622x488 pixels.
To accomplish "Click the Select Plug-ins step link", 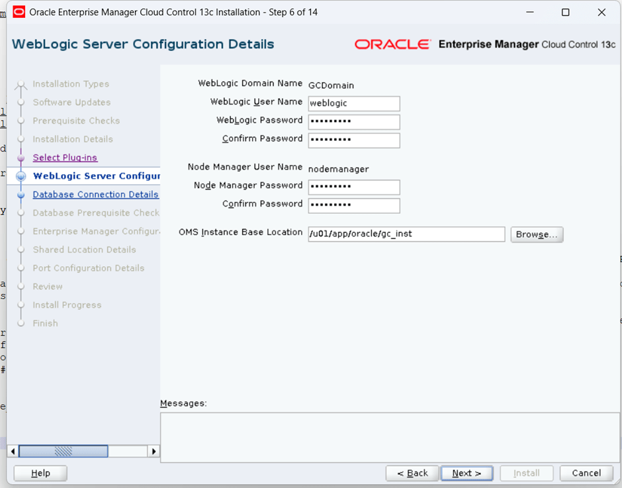I will coord(65,158).
